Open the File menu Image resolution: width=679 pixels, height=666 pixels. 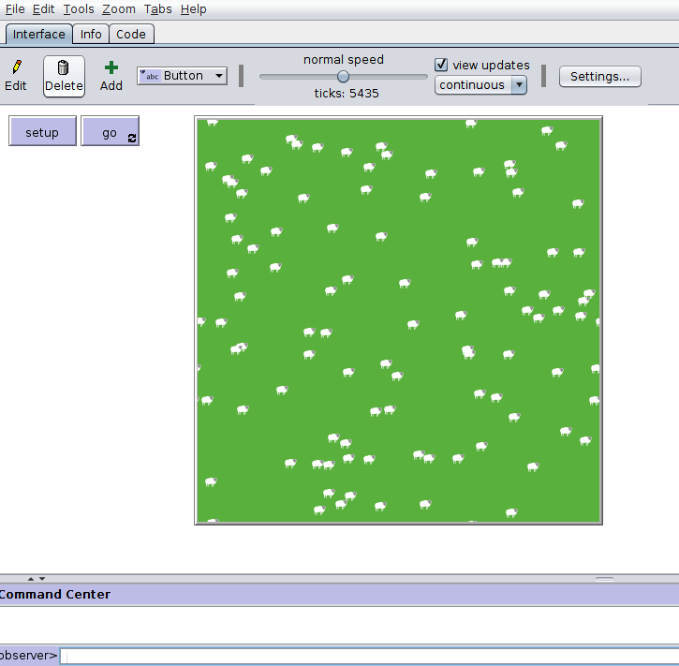[15, 9]
